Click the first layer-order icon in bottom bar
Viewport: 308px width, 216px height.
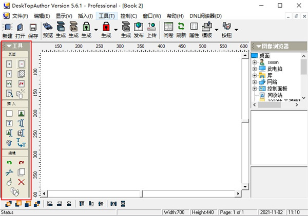coord(8,204)
